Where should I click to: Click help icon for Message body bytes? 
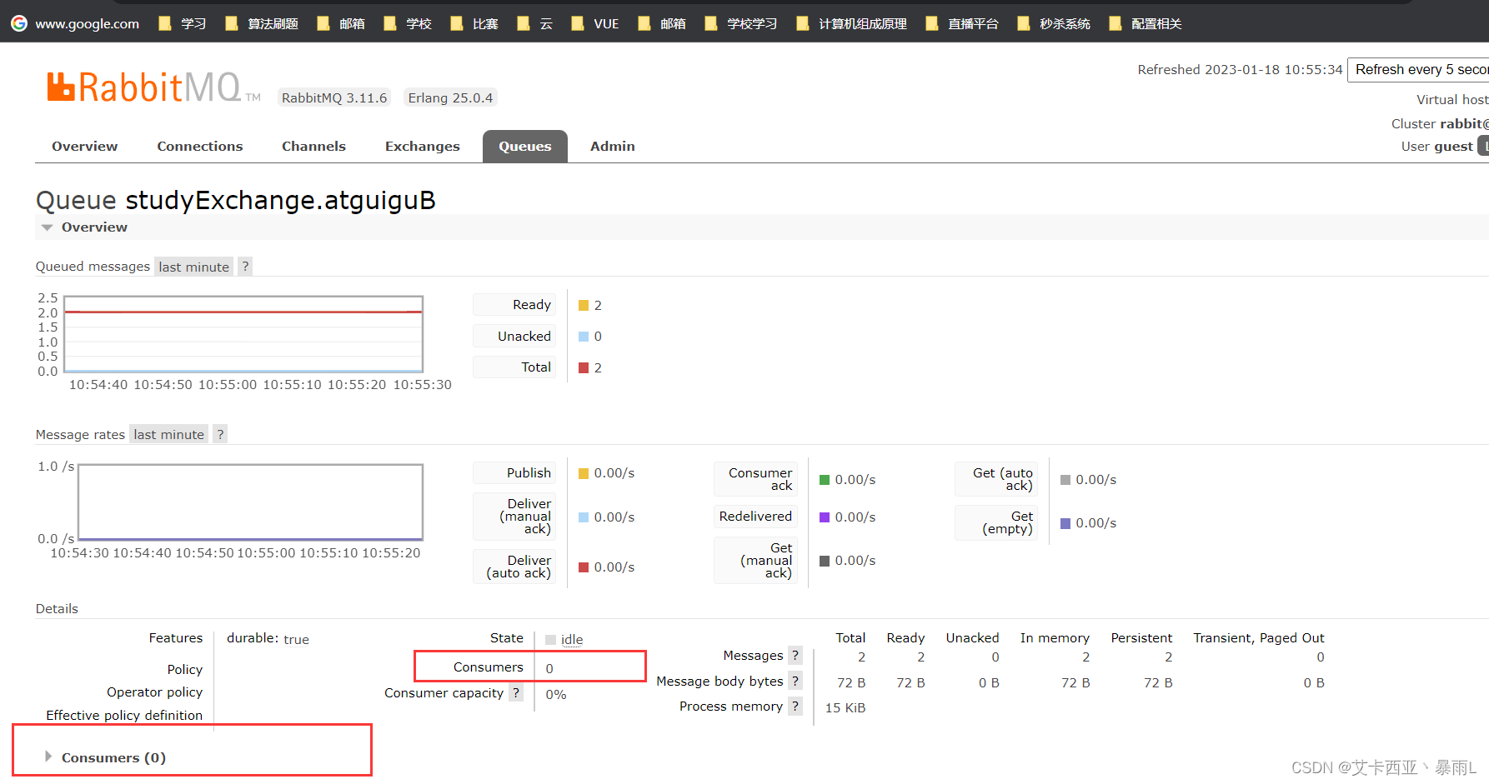point(795,681)
